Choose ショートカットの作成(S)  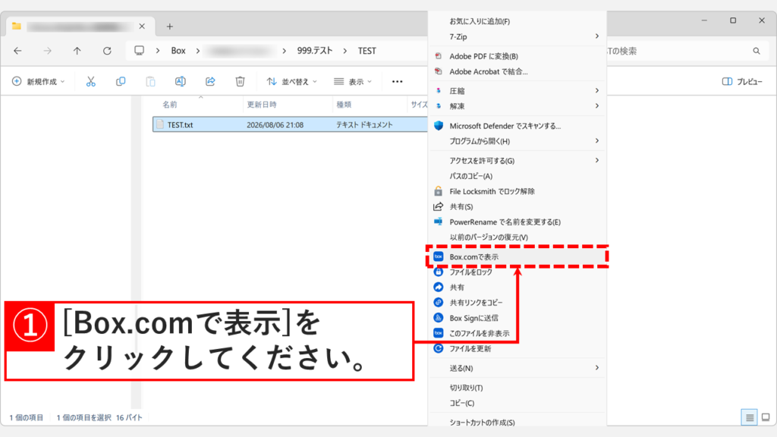click(x=517, y=422)
